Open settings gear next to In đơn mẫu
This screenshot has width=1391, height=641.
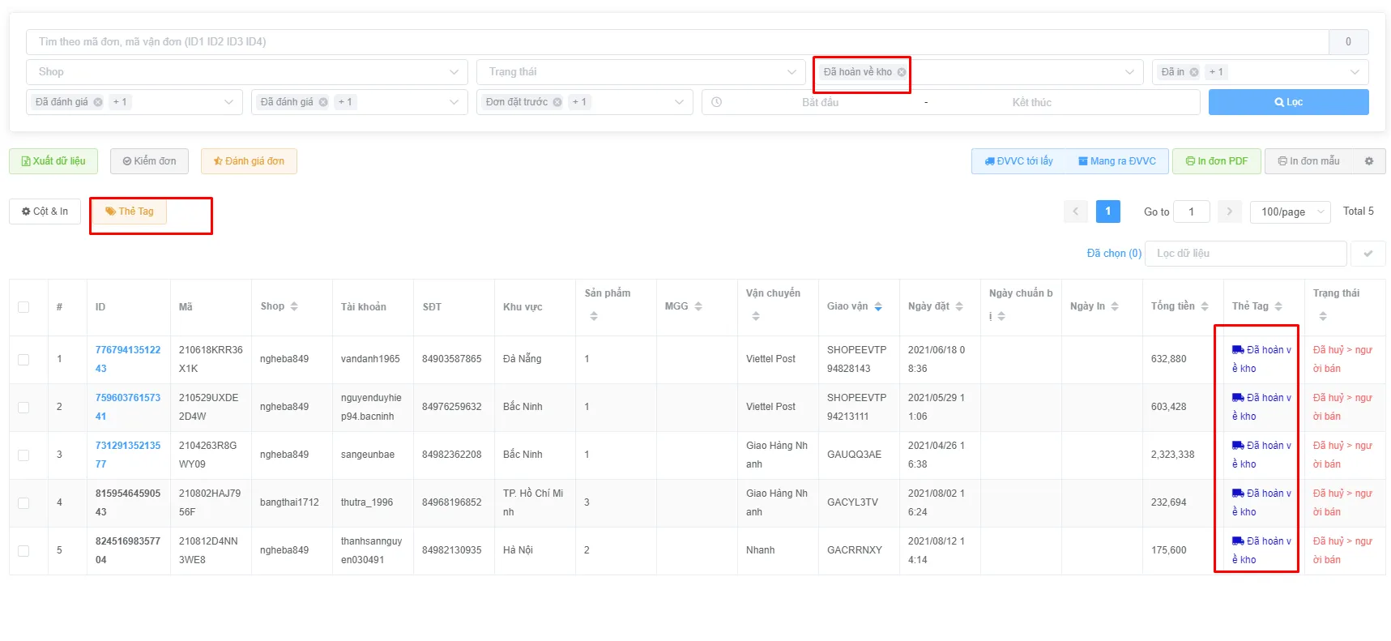pos(1369,161)
